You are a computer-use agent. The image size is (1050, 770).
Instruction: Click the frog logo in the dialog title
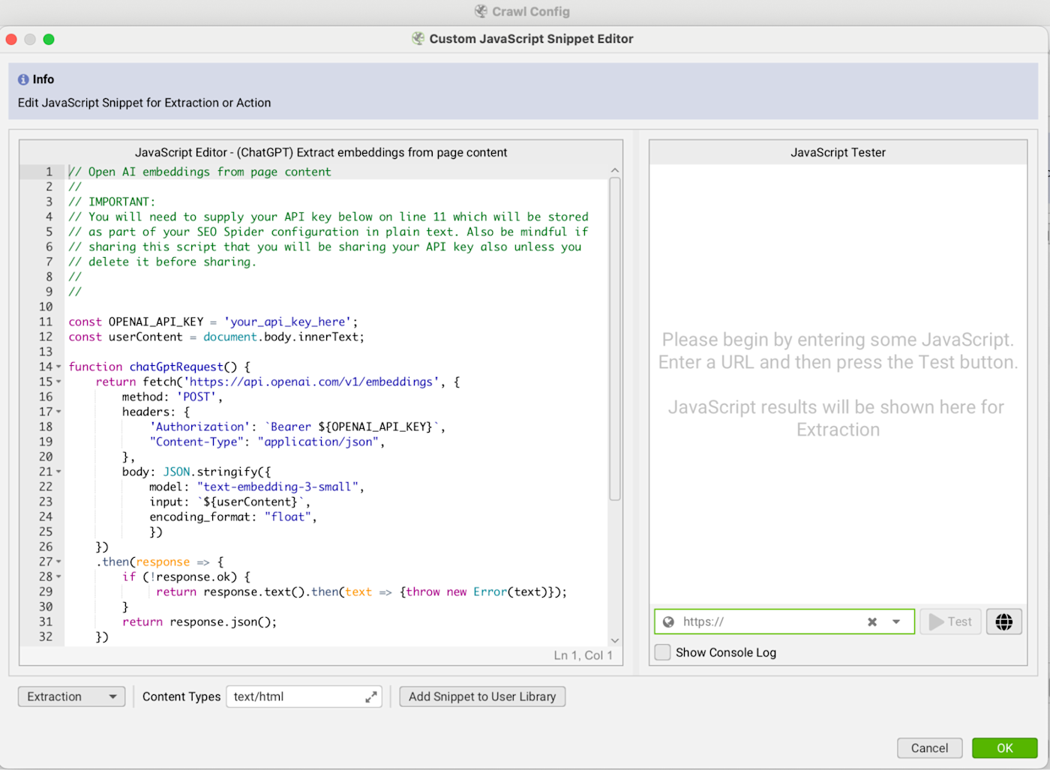(418, 39)
